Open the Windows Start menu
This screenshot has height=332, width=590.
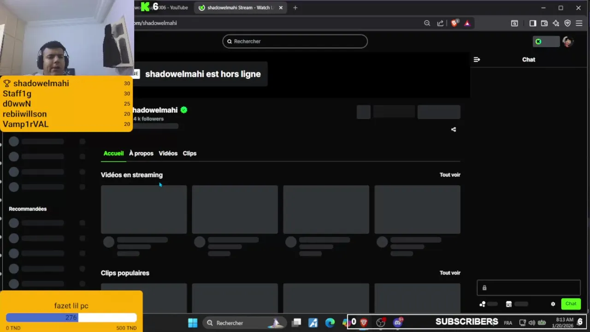pyautogui.click(x=193, y=323)
